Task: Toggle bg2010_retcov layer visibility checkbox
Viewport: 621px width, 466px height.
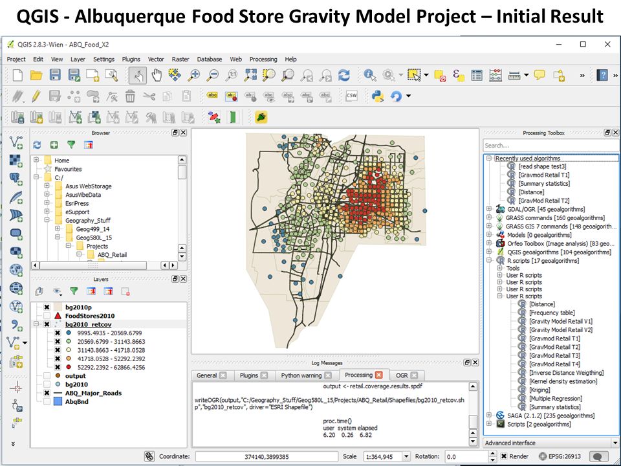Action: point(47,324)
